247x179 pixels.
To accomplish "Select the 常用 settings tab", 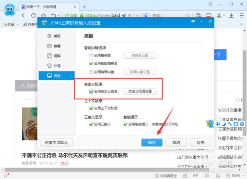I will [56, 36].
